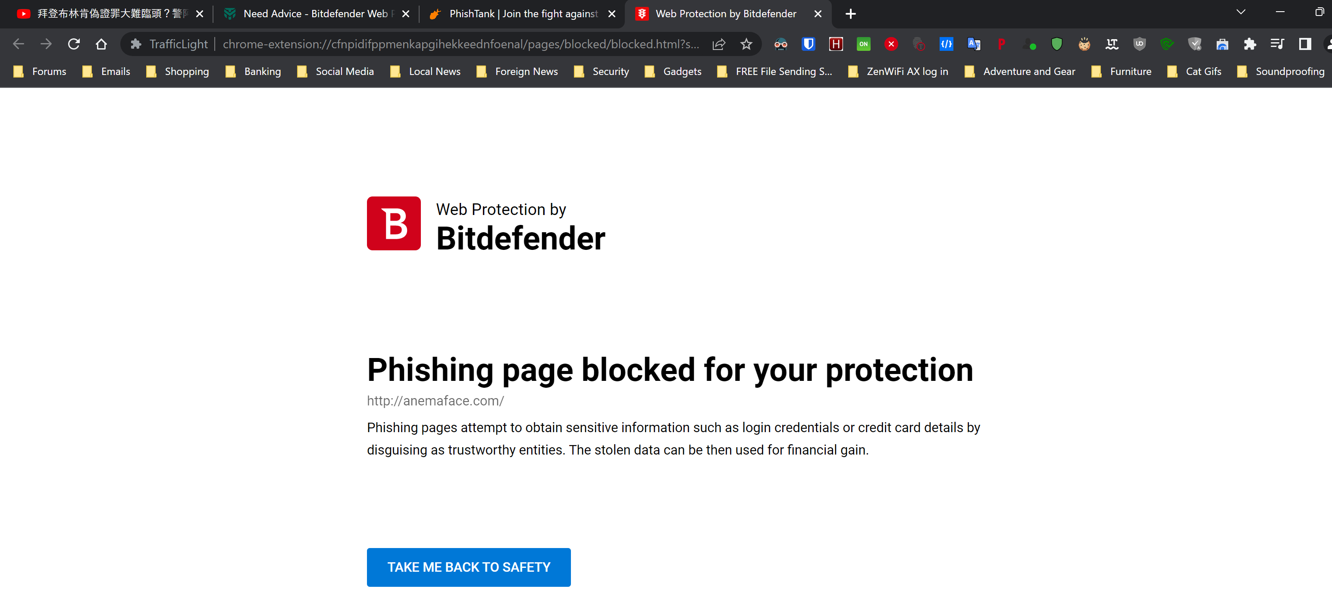Viewport: 1332px width, 595px height.
Task: Click Take Me Back To Safety button
Action: click(x=468, y=567)
